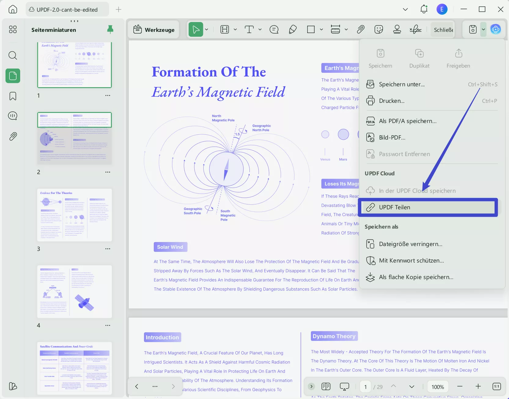The height and width of the screenshot is (399, 509).
Task: Open the signature tool
Action: 415,29
